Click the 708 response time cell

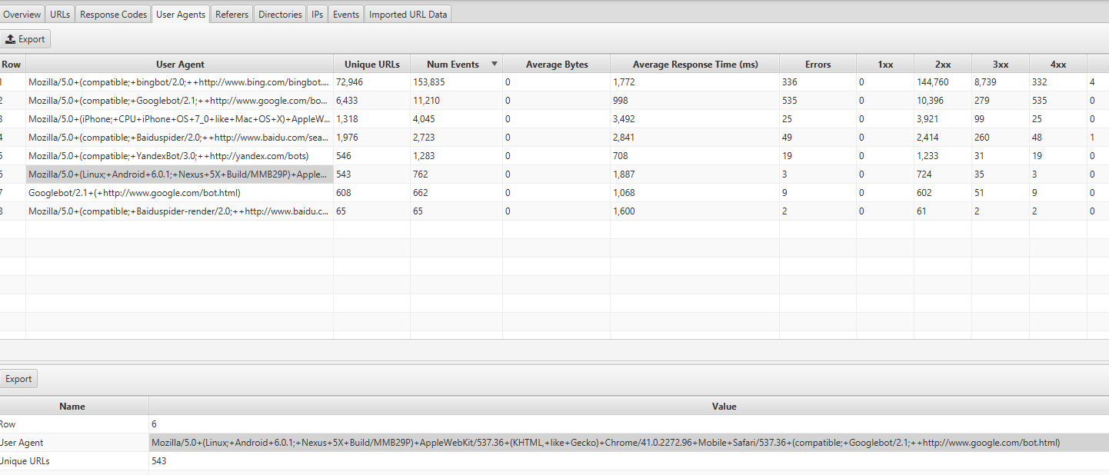pyautogui.click(x=695, y=155)
